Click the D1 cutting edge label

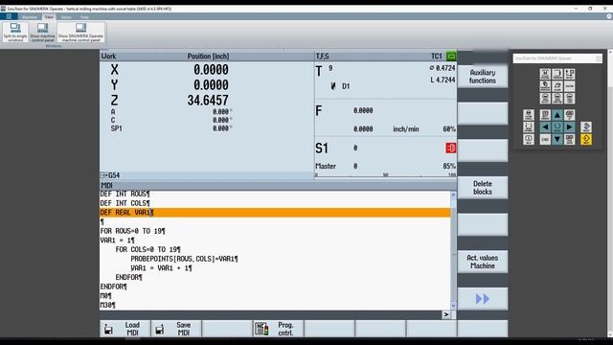[x=346, y=86]
